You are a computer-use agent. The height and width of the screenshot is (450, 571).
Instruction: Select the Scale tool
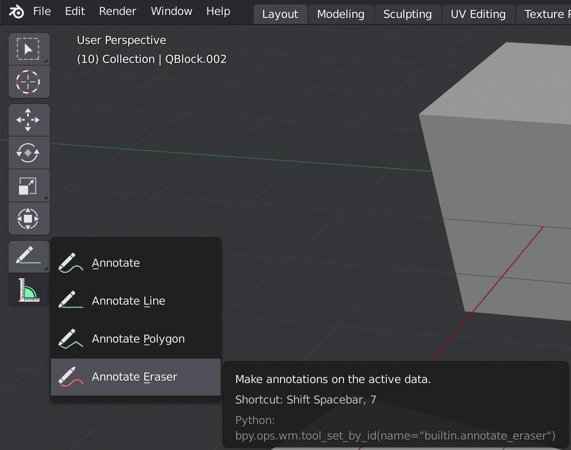click(28, 185)
